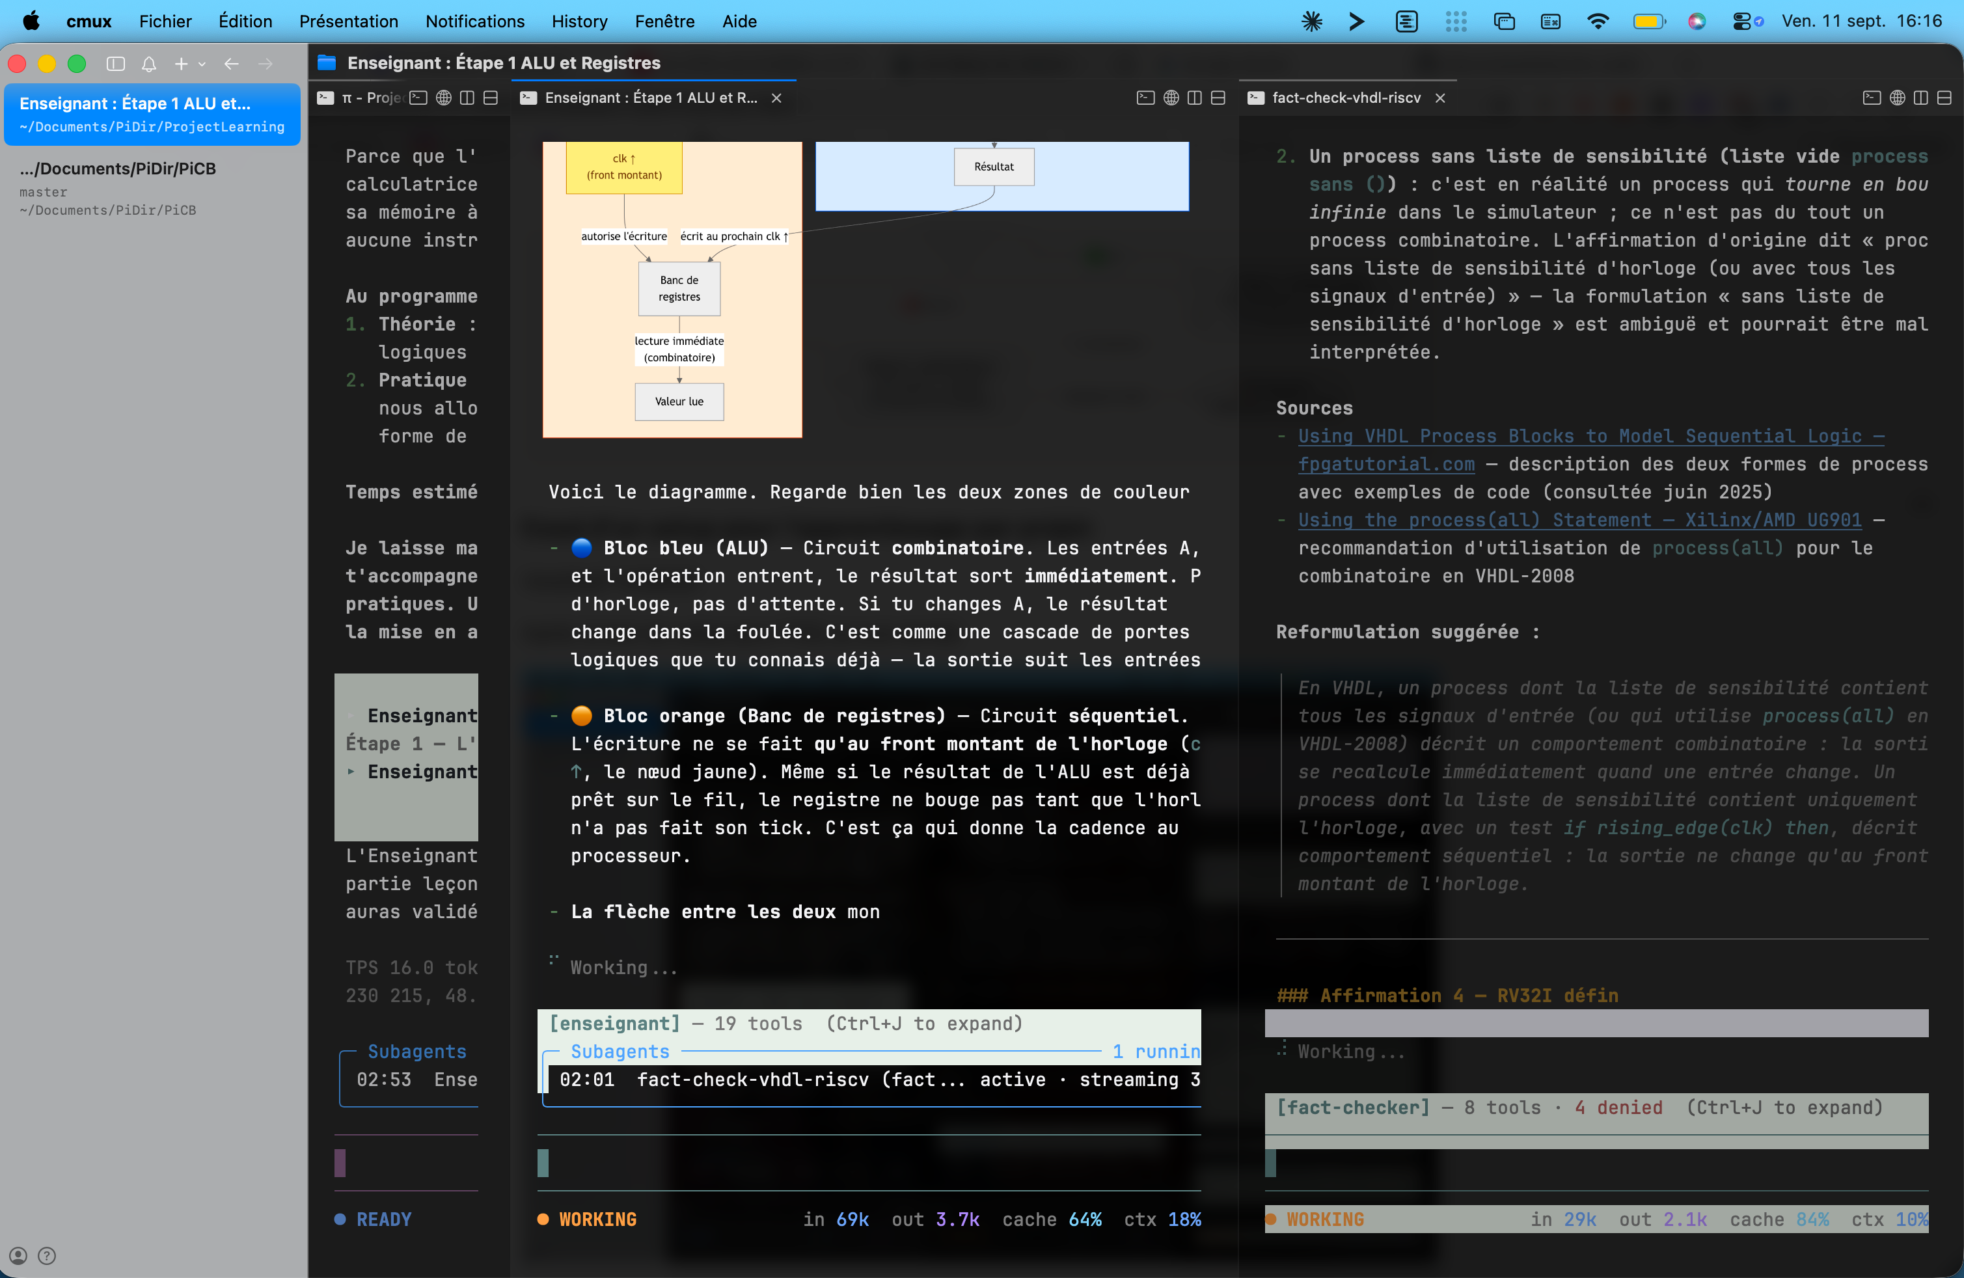Click the [fact-checker] — 8 tools line

1596,1108
